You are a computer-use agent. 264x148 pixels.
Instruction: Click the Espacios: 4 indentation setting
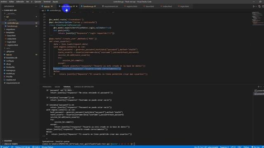pos(224,147)
